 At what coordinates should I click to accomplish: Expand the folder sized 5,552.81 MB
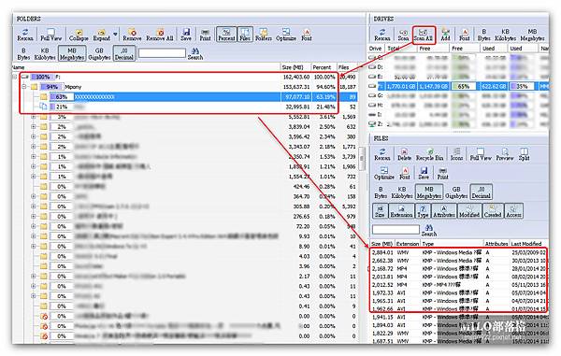(34, 117)
